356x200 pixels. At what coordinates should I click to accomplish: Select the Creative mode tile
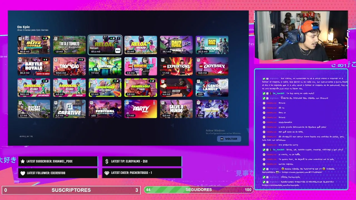point(69,109)
